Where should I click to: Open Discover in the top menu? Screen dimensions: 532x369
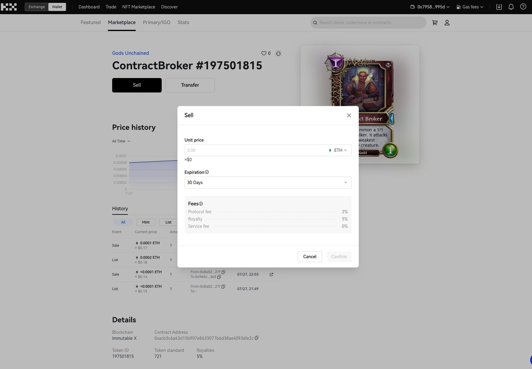click(169, 7)
